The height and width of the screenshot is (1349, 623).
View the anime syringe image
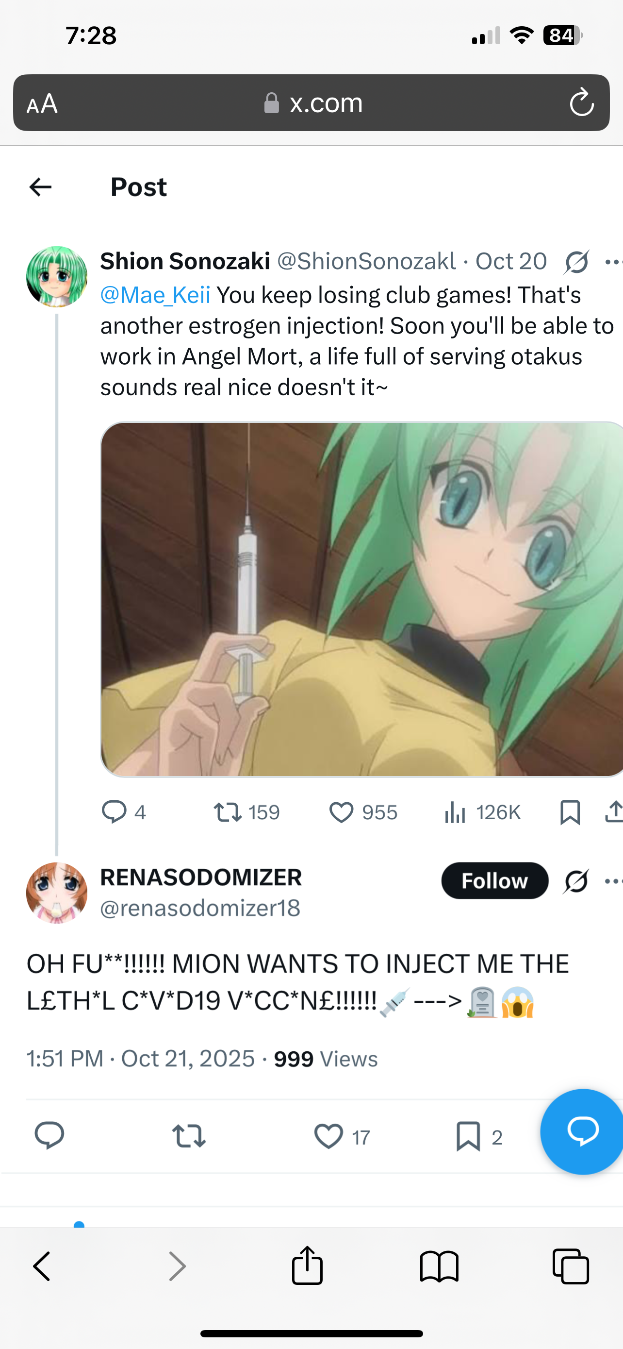(361, 599)
